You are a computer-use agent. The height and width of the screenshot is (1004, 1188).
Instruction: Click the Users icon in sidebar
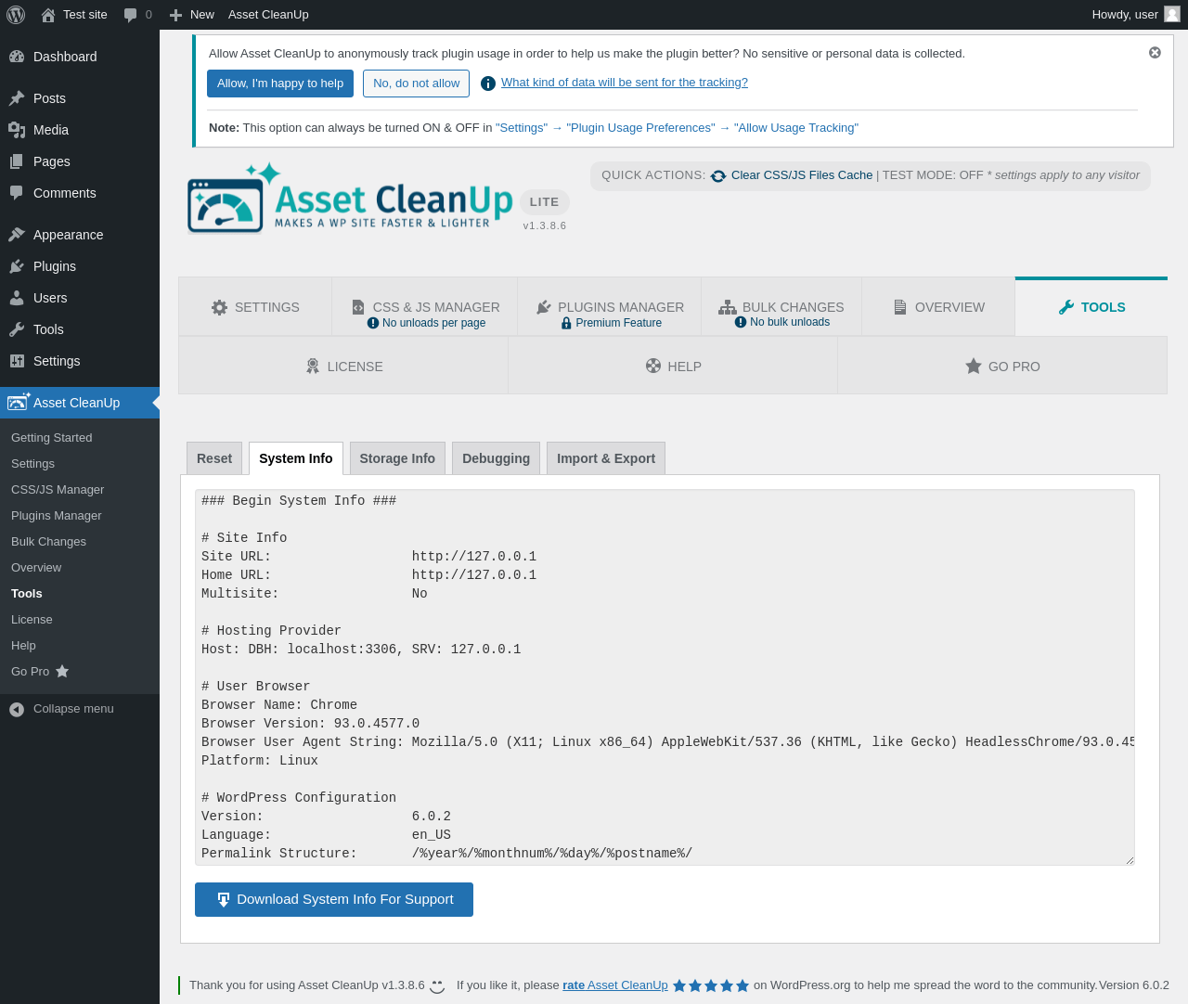point(17,298)
